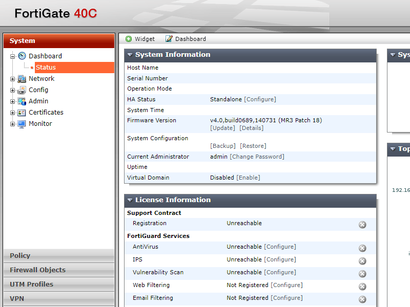
Task: Click the Admin user icon
Action: click(22, 101)
